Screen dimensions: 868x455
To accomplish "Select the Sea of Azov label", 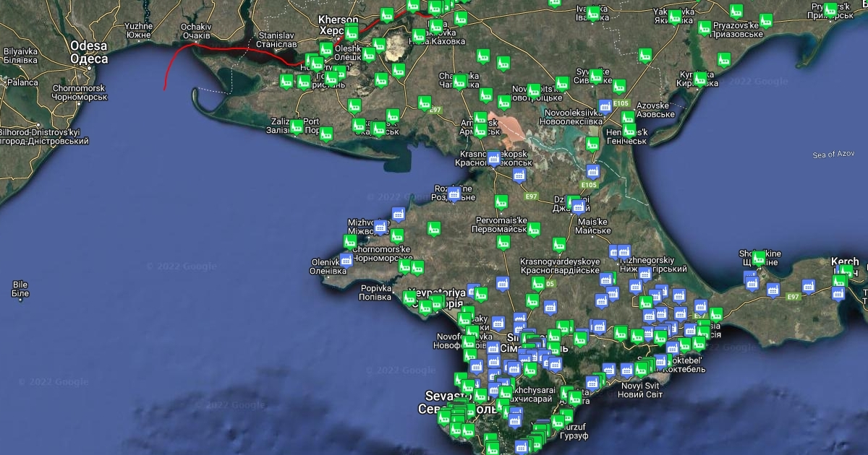I will [x=833, y=154].
